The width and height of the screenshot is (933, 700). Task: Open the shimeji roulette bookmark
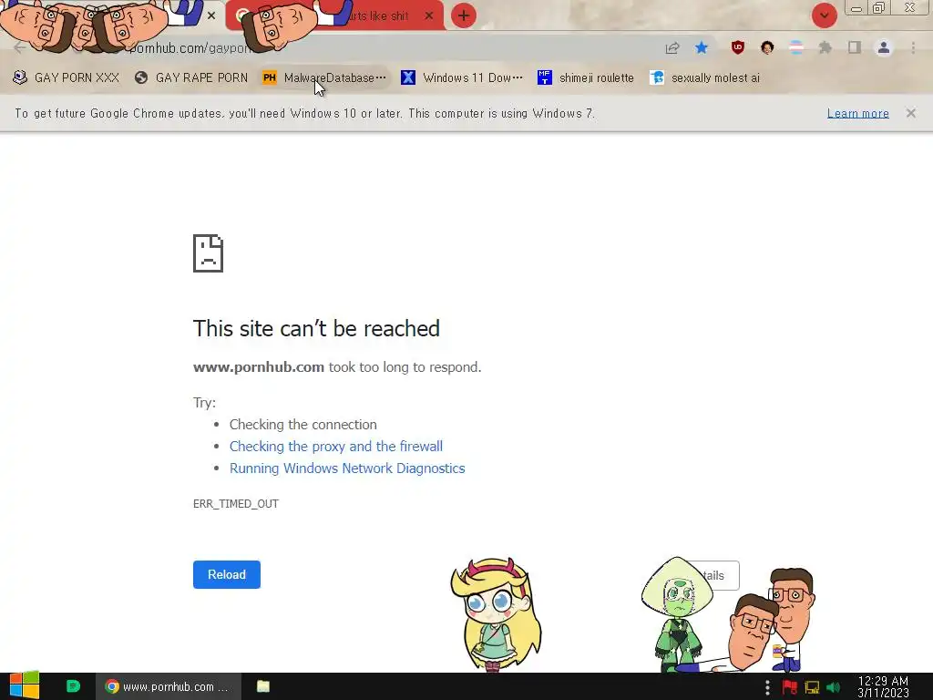click(x=586, y=78)
